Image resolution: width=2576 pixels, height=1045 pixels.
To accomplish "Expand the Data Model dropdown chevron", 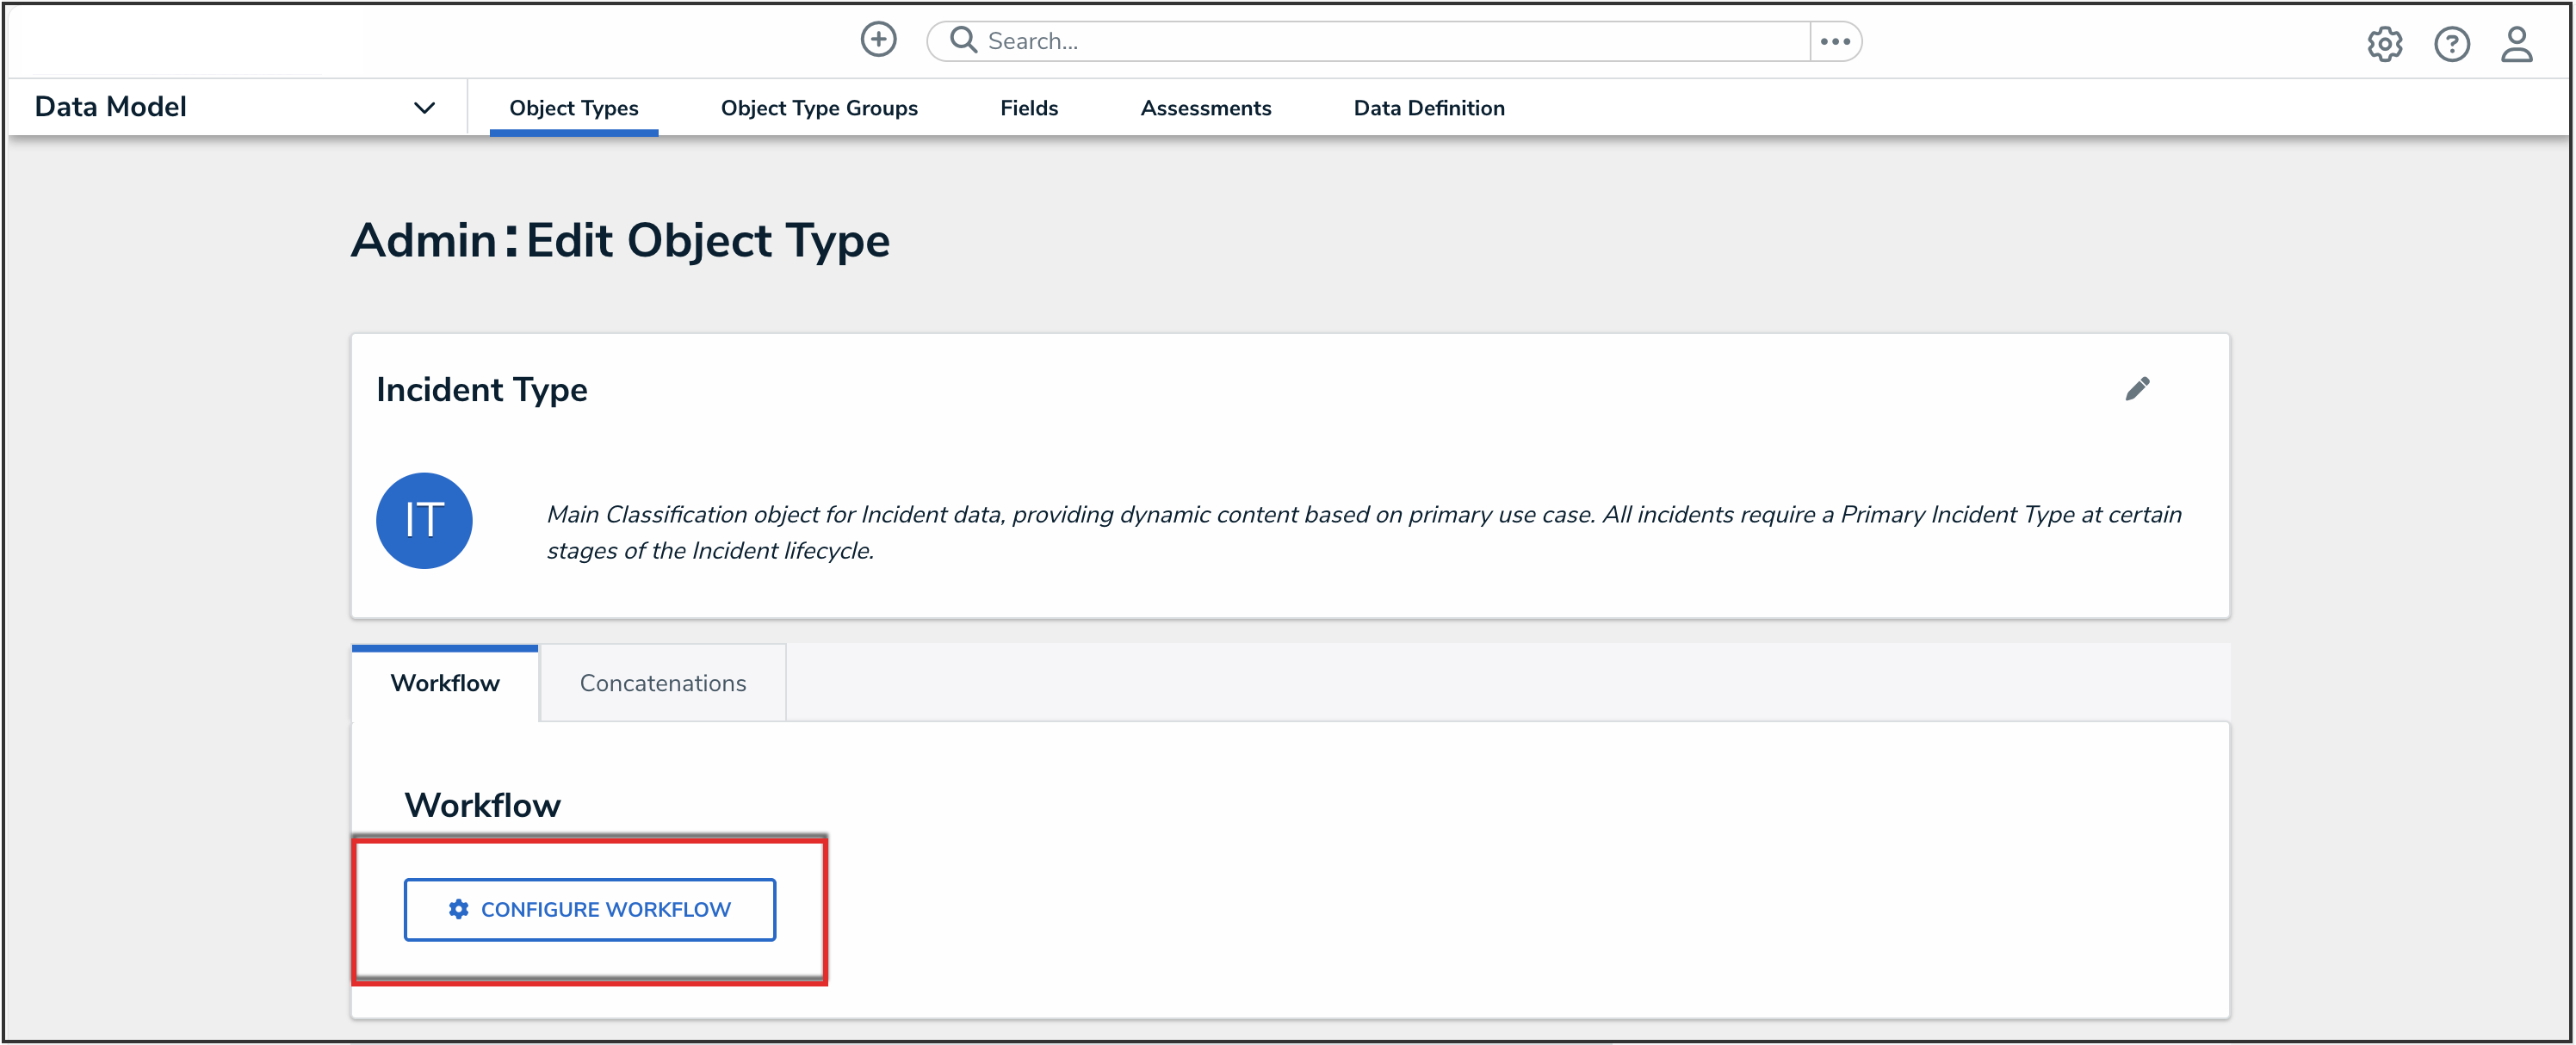I will pos(424,108).
